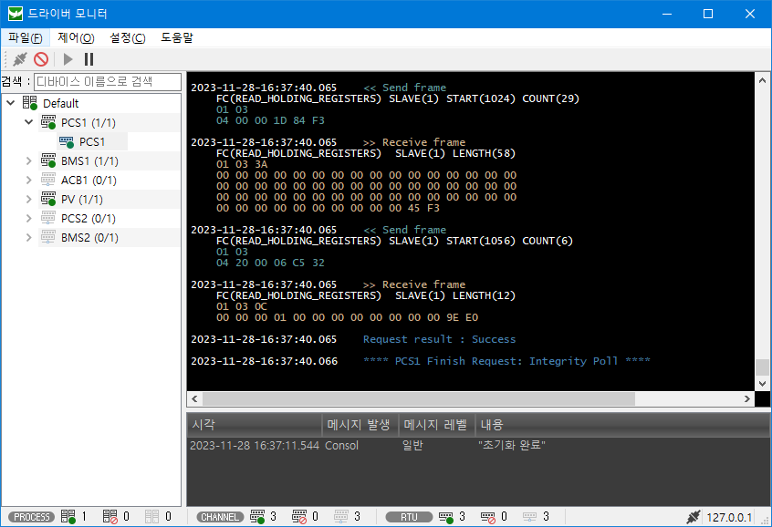The height and width of the screenshot is (527, 772).
Task: Expand the BMS2 (0/1) channel node
Action: pyautogui.click(x=29, y=238)
